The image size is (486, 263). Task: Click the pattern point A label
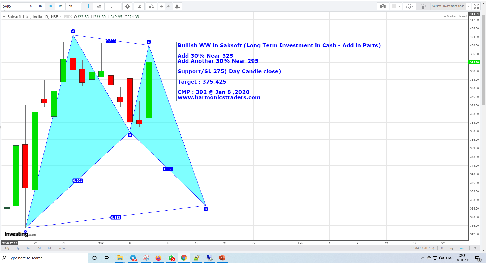click(73, 31)
